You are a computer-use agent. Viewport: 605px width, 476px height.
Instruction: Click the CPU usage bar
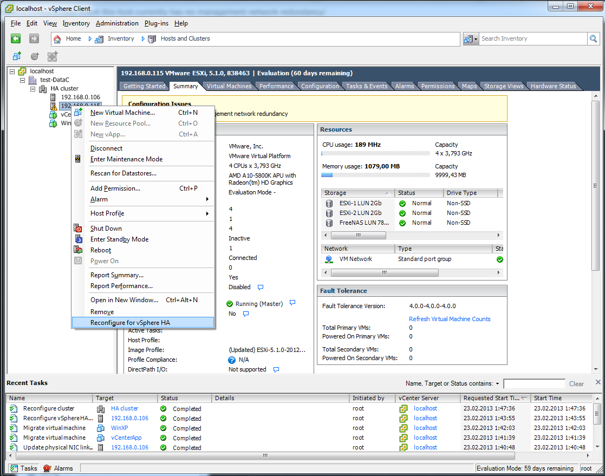375,154
